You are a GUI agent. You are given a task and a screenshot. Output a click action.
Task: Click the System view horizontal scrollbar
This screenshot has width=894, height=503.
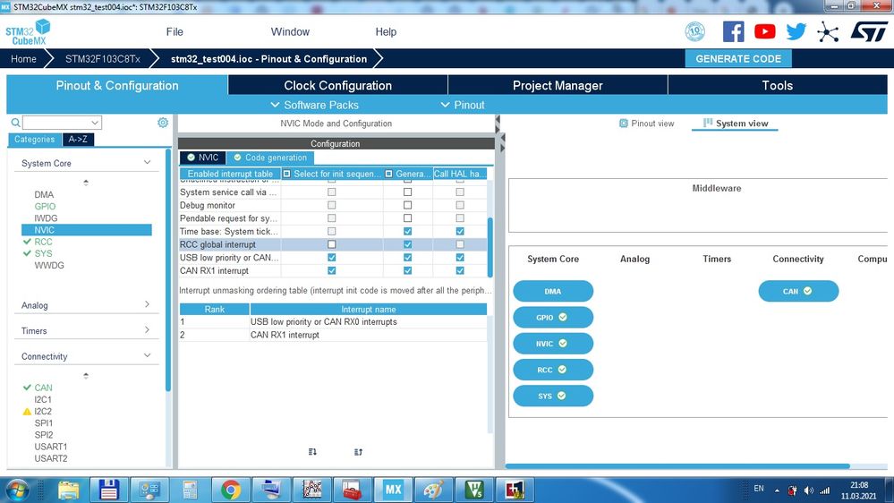677,466
